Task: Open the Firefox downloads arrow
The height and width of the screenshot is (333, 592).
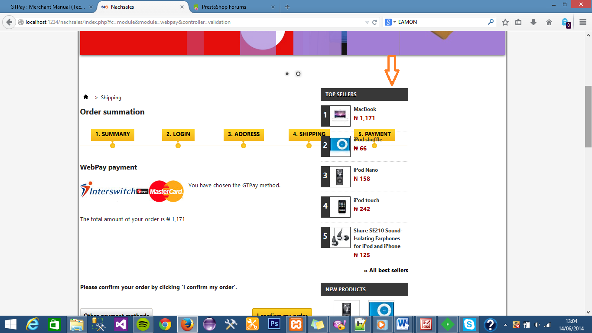Action: (x=533, y=22)
